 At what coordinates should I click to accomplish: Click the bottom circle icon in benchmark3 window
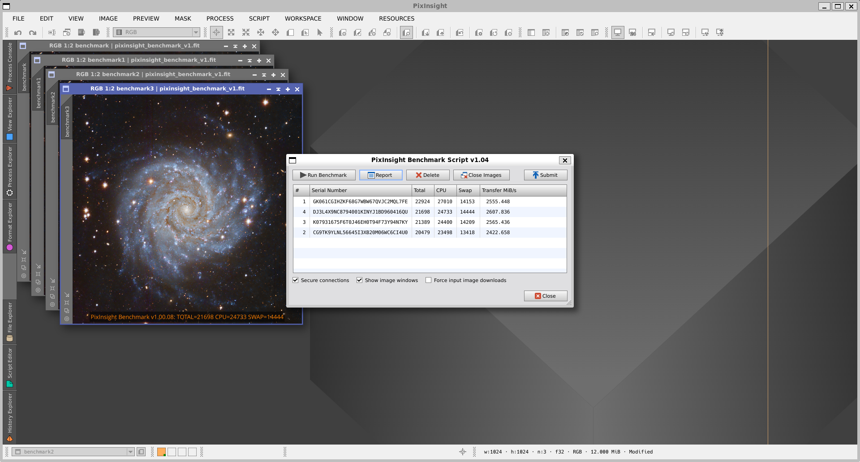tap(67, 319)
